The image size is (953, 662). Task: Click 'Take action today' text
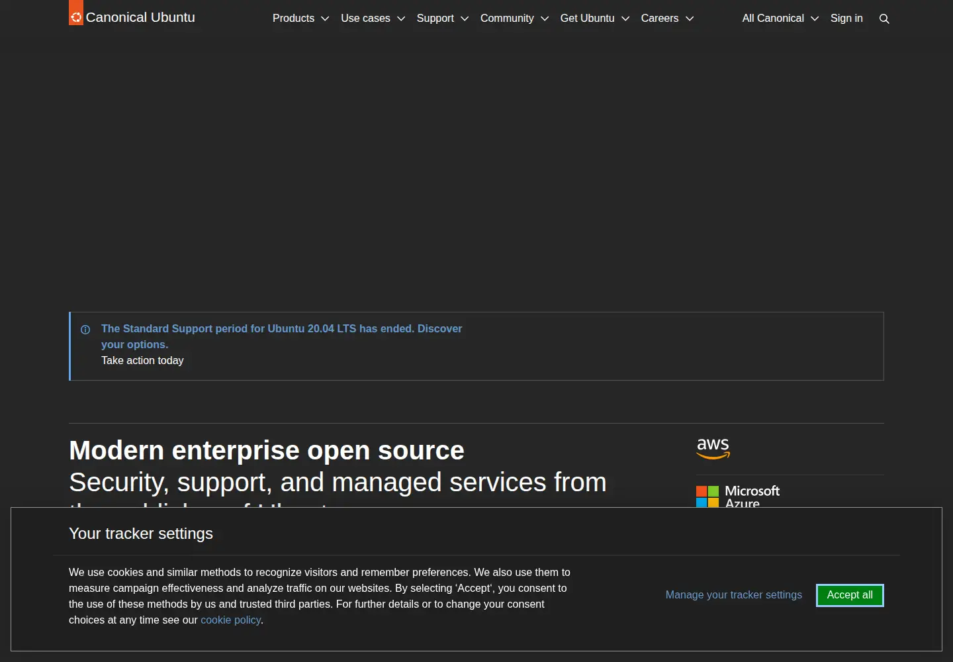(142, 361)
